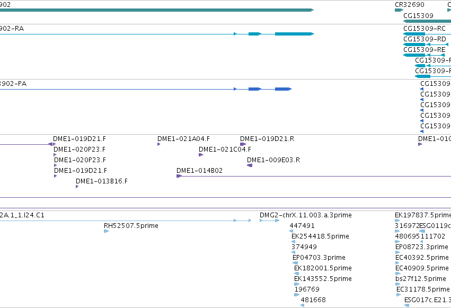The height and width of the screenshot is (308, 451).
Task: Select the 2A.1_1.I24.C1 feature label
Action: pos(22,215)
